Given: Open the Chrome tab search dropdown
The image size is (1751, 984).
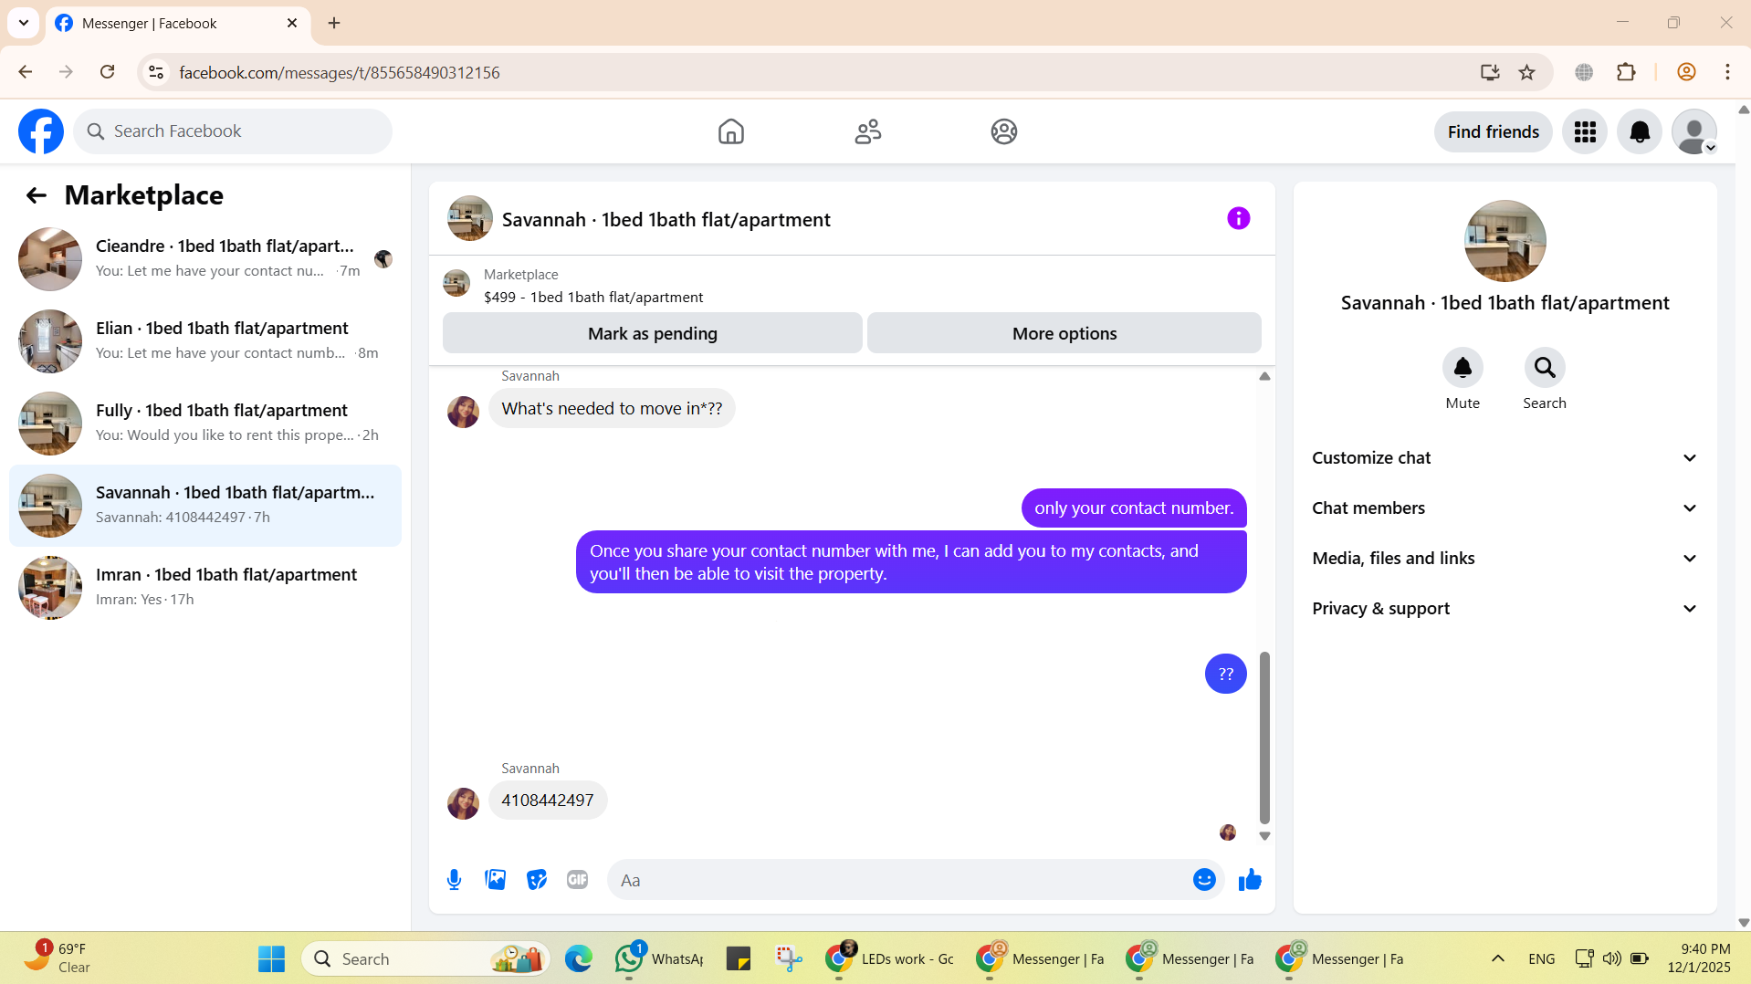Looking at the screenshot, I should click(x=24, y=23).
